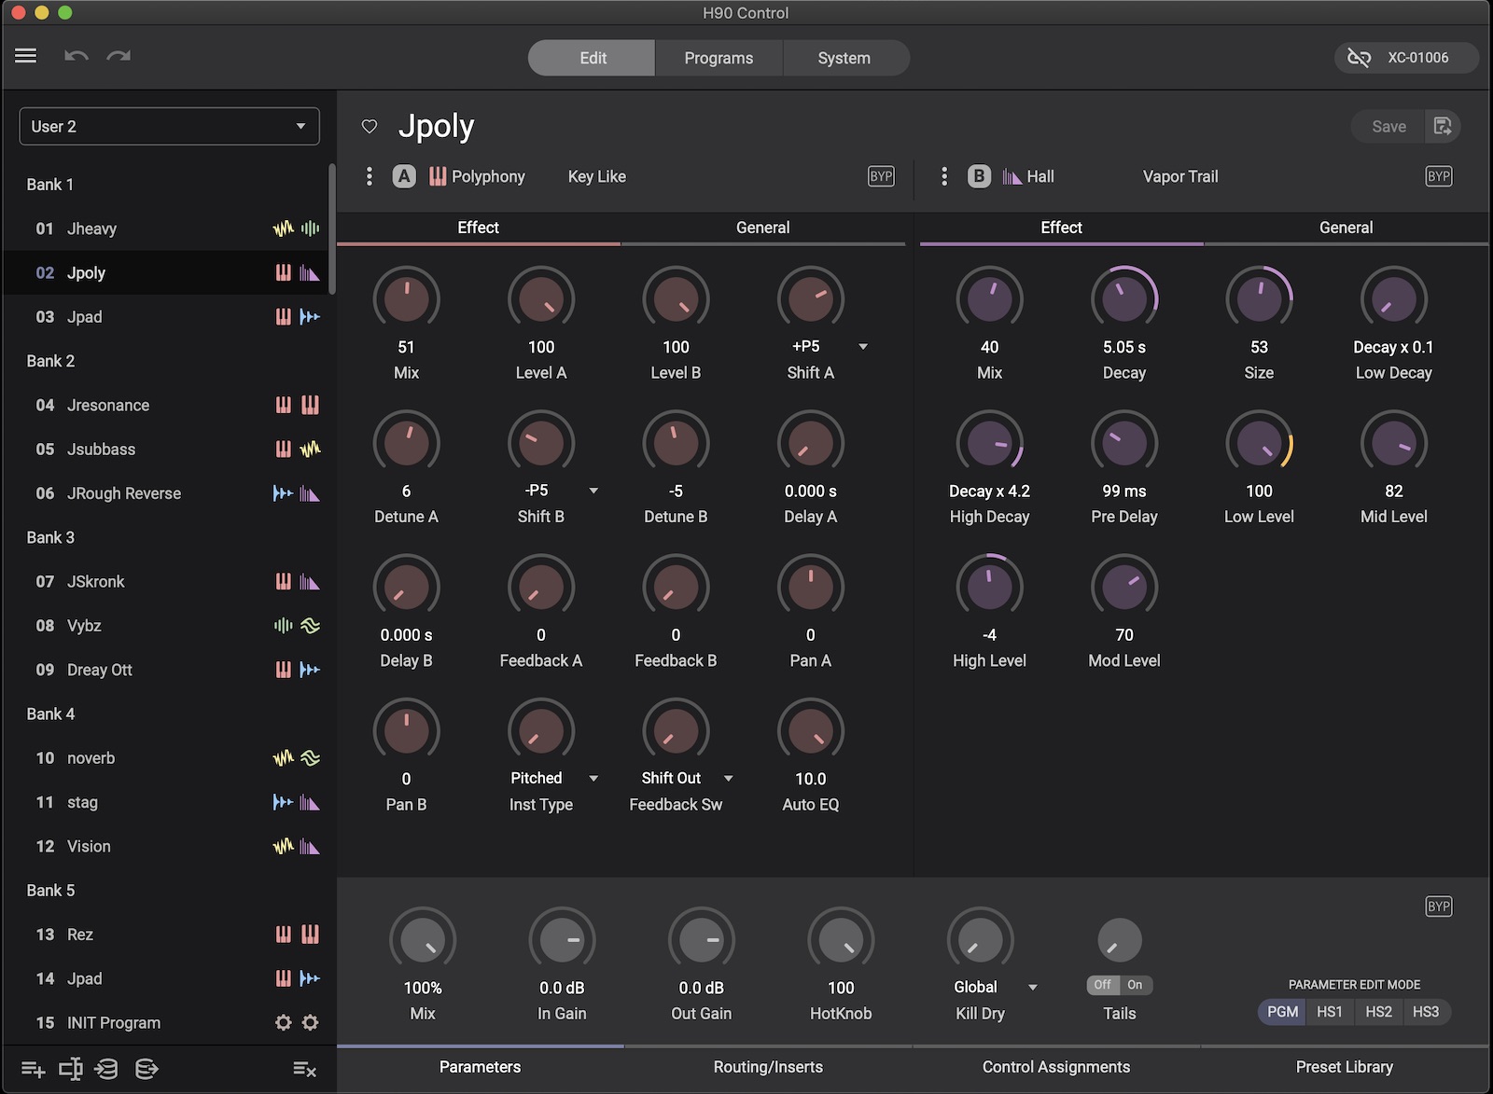
Task: Select program 08 Vybz from the list
Action: pos(84,626)
